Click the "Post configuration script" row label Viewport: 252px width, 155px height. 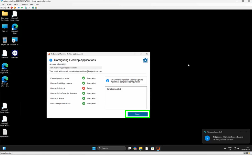click(x=60, y=104)
